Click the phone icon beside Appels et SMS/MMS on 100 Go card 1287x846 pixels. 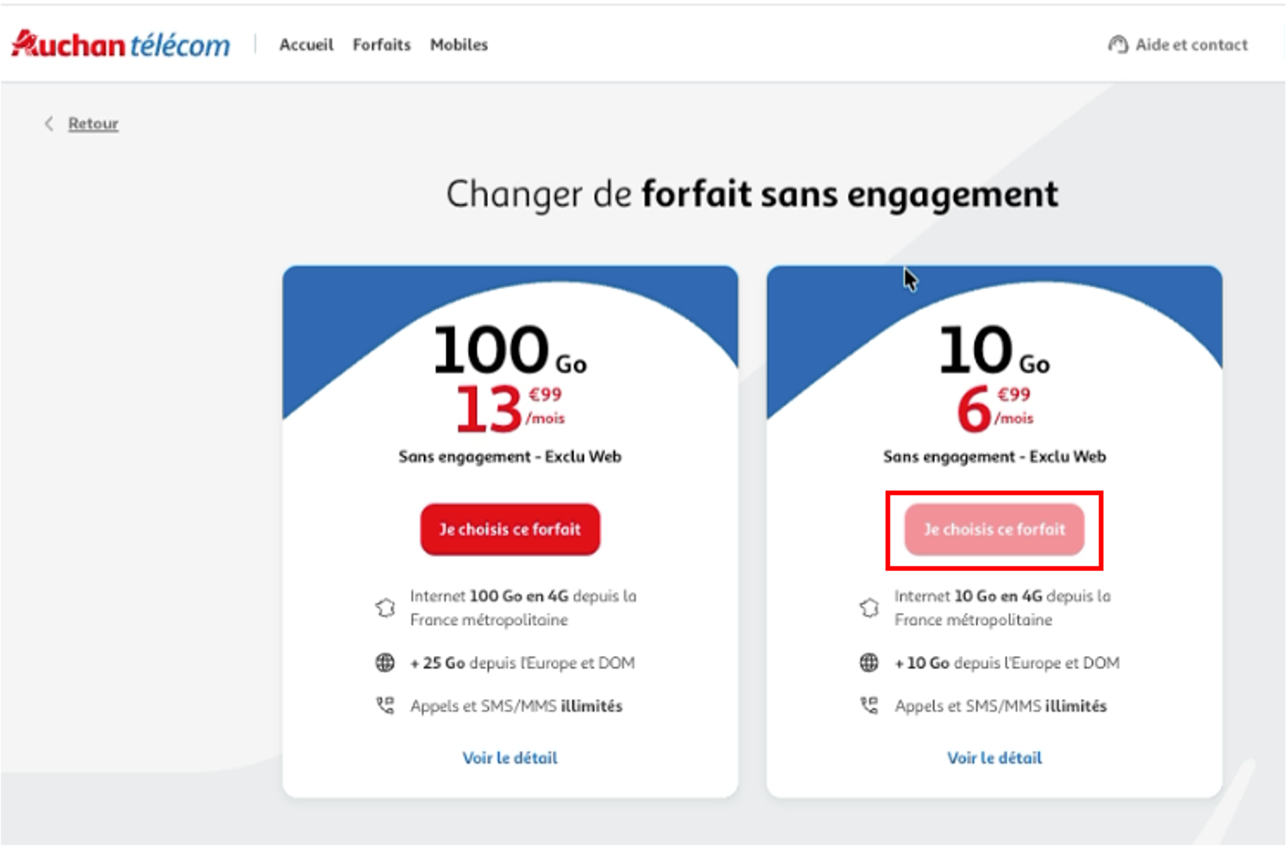click(385, 705)
